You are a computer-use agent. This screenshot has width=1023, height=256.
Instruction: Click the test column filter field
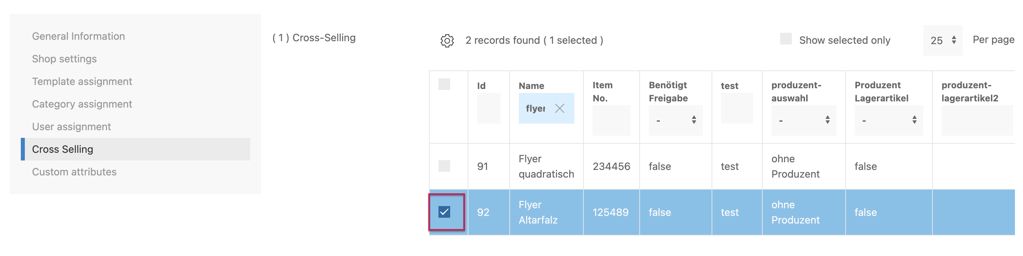point(736,108)
